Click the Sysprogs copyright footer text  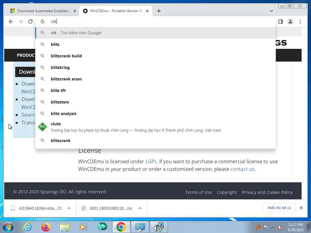(x=60, y=192)
